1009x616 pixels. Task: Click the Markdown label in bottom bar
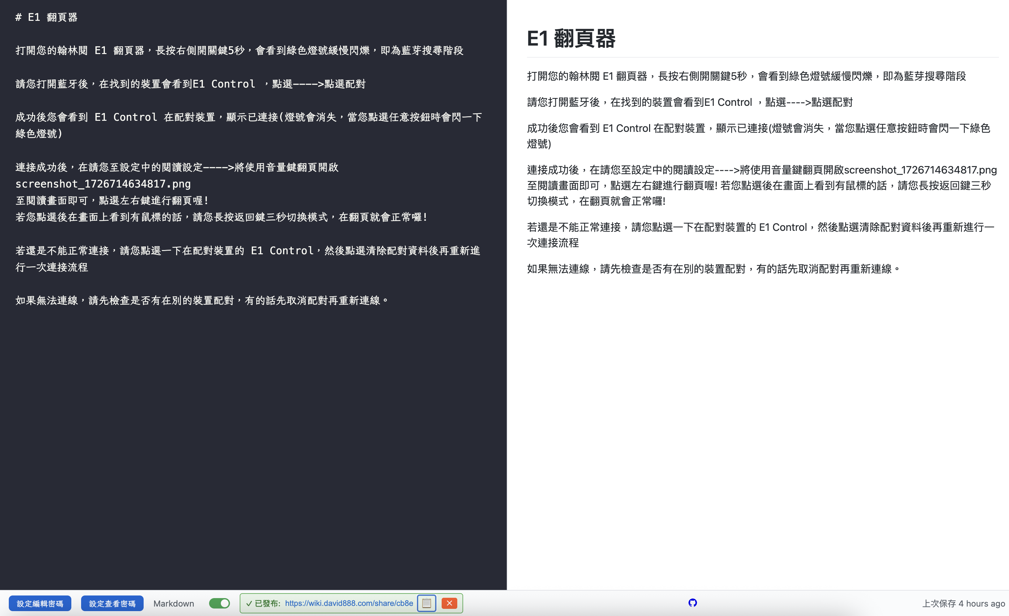pyautogui.click(x=174, y=603)
